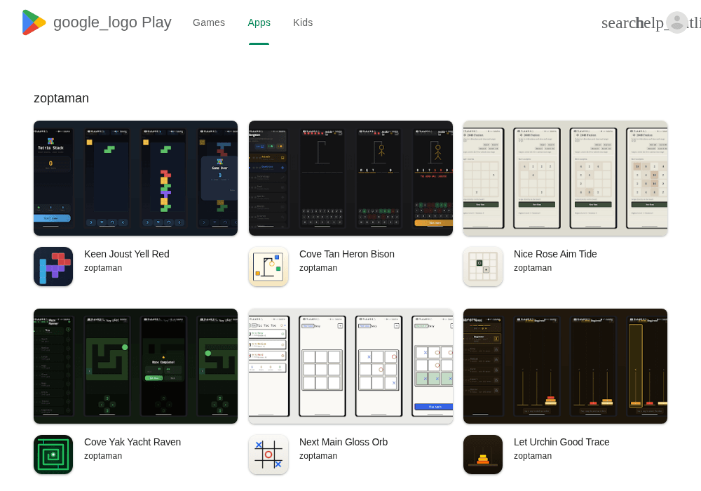View the green maze screenshot banner
The height and width of the screenshot is (491, 701).
click(x=135, y=365)
